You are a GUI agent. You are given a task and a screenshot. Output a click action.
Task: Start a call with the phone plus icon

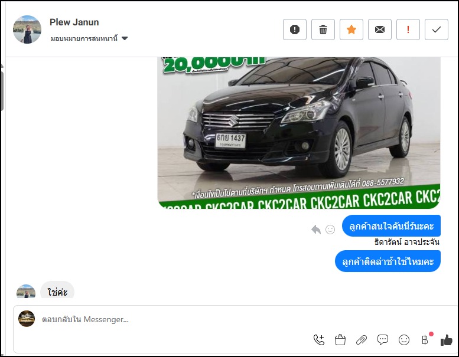click(x=319, y=340)
